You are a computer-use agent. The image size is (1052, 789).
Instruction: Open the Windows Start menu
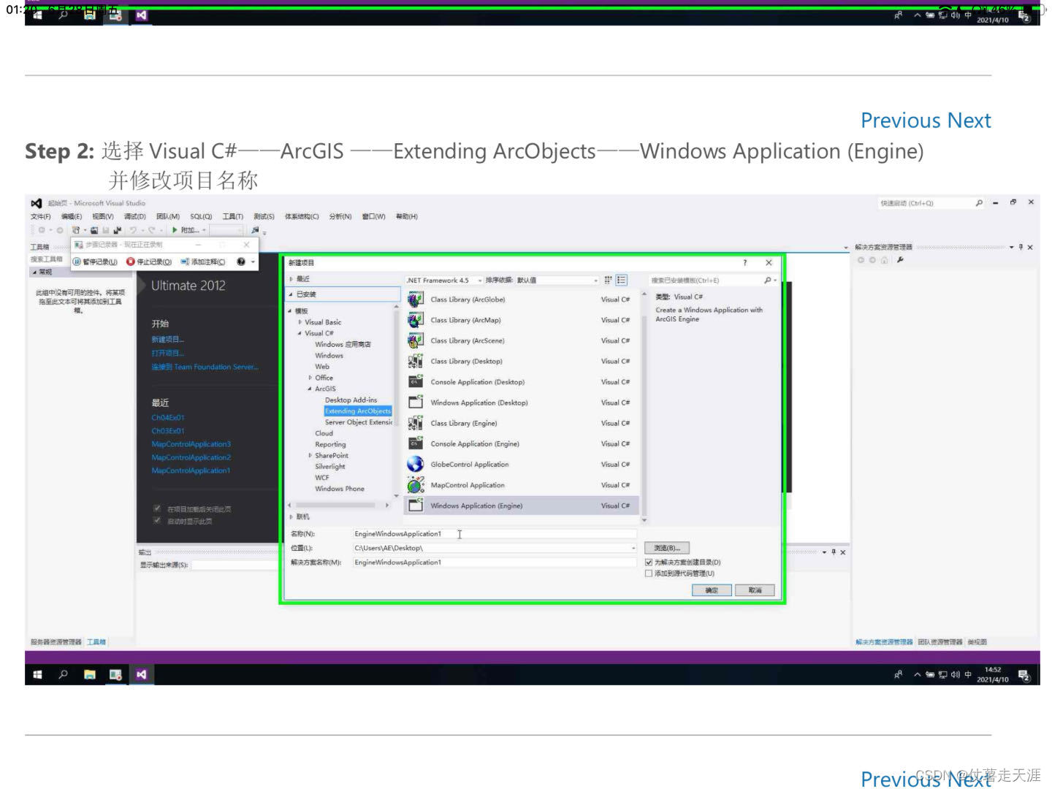coord(37,674)
